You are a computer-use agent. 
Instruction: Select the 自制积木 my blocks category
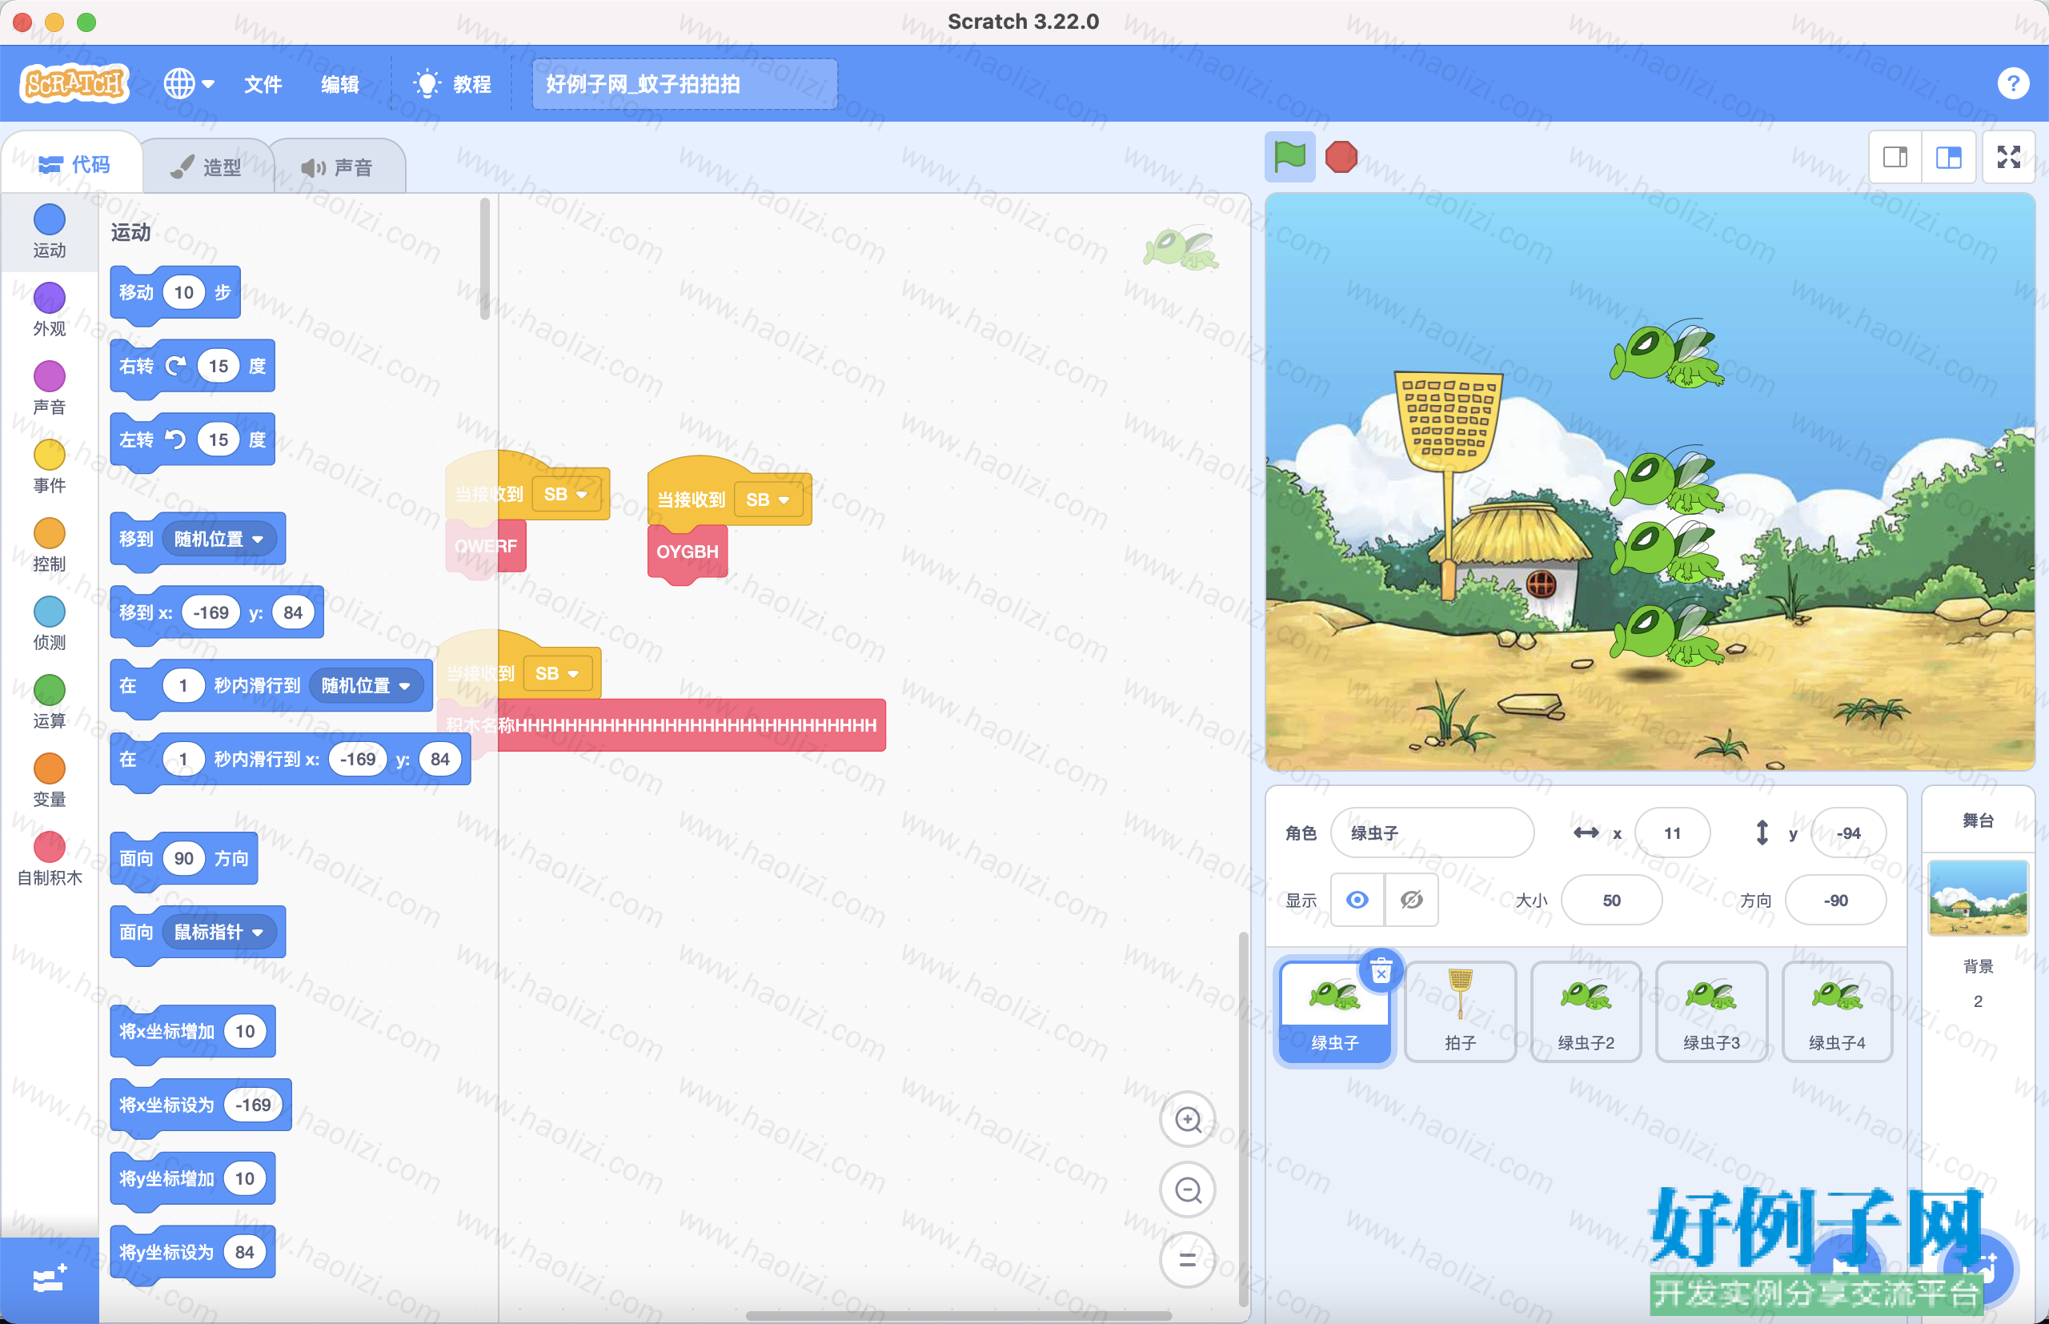pyautogui.click(x=49, y=858)
